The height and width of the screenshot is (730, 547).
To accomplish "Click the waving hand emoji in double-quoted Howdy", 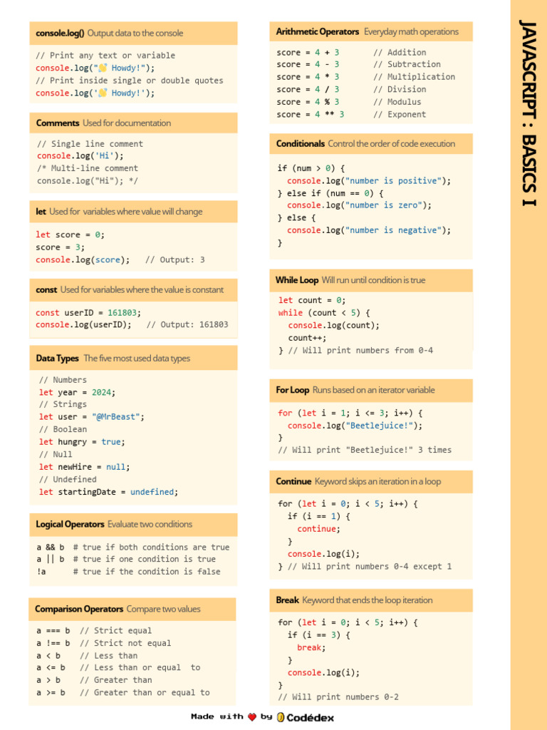I will (103, 68).
